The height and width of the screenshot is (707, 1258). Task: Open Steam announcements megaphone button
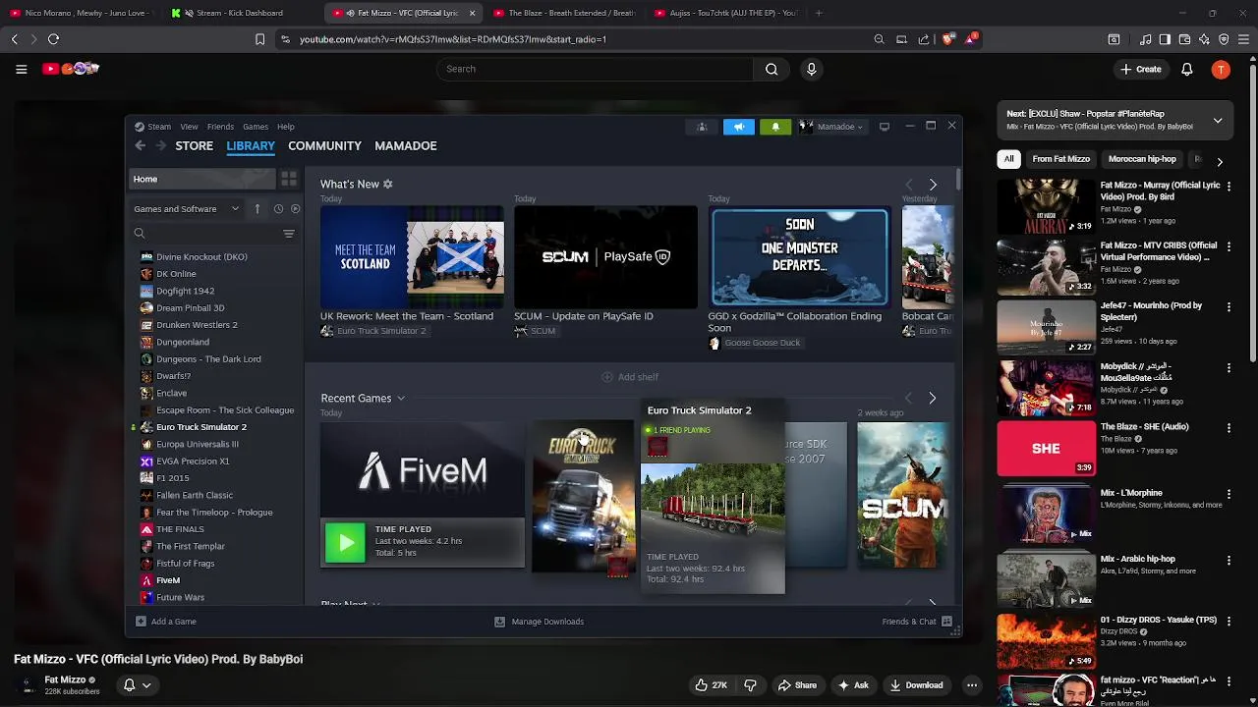click(738, 127)
